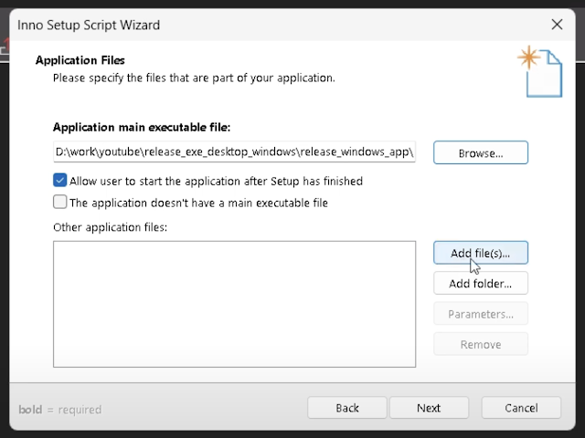Image resolution: width=585 pixels, height=438 pixels.
Task: Click the 'Please specify the files' description text
Action: [194, 78]
